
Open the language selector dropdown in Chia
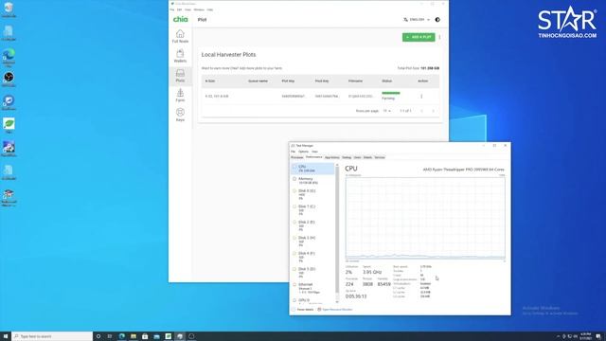(x=417, y=19)
